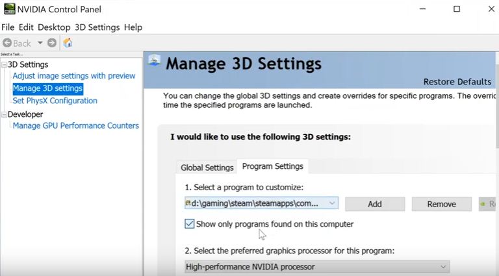Close the NVIDIA Control Panel window
The width and height of the screenshot is (499, 276).
click(x=491, y=9)
